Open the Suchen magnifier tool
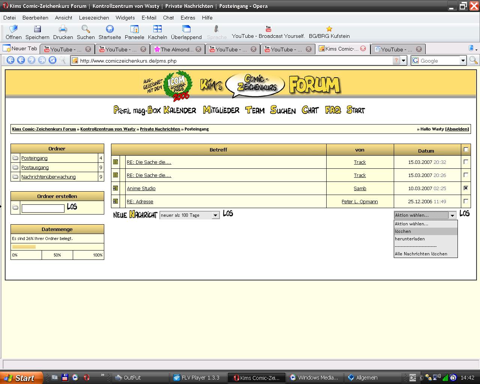This screenshot has height=384, width=480. (x=85, y=29)
